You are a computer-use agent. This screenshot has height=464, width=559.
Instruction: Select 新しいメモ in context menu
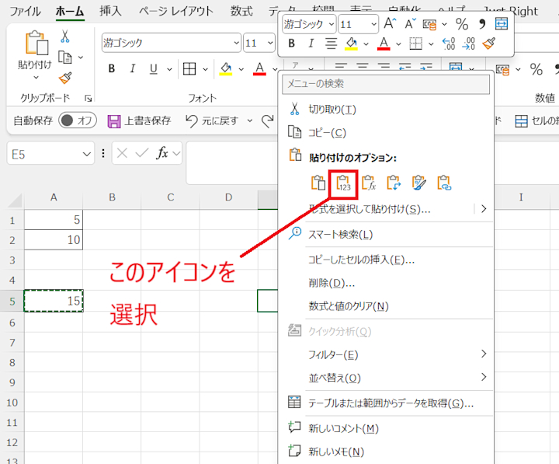(x=386, y=452)
